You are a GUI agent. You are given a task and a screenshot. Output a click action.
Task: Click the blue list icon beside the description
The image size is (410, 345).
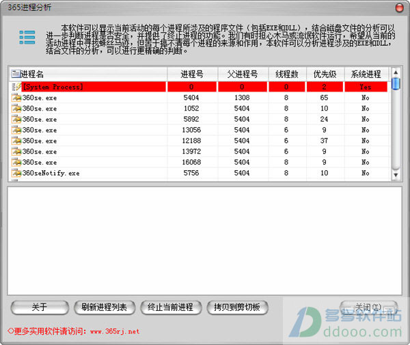[27, 37]
